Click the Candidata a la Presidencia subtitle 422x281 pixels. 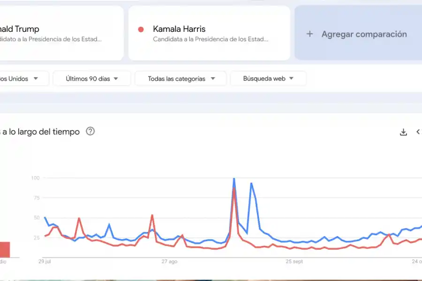point(211,39)
